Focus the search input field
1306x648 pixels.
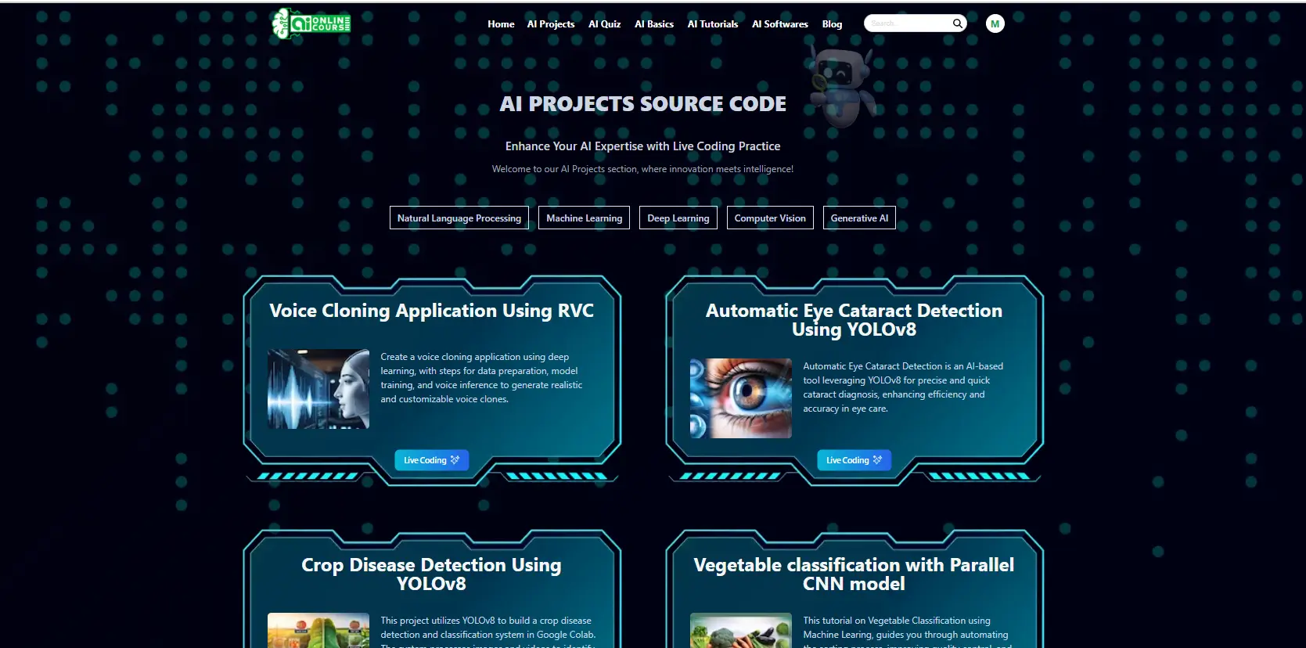pyautogui.click(x=908, y=23)
